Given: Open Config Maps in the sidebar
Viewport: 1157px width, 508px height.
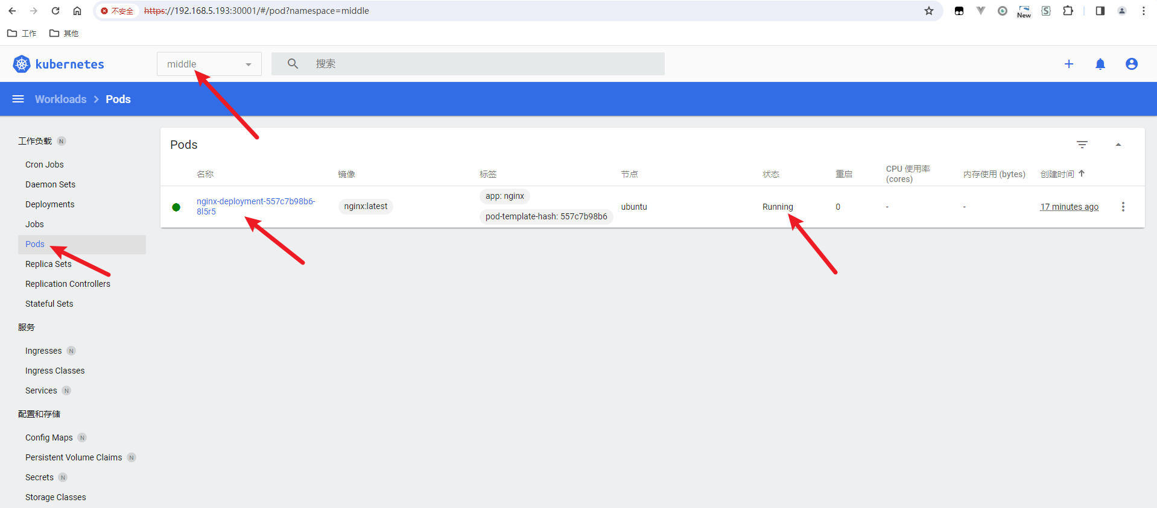Looking at the screenshot, I should point(49,437).
